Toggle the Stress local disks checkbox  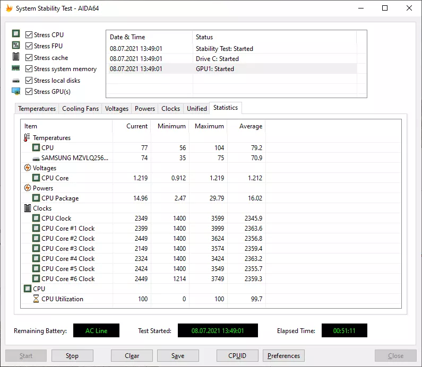(x=29, y=81)
